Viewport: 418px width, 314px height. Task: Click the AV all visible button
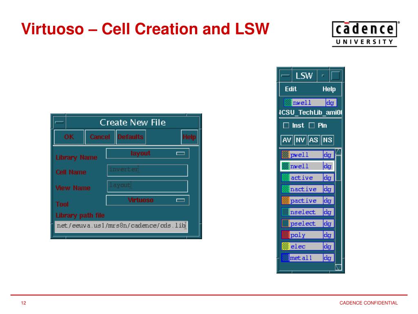coord(287,140)
